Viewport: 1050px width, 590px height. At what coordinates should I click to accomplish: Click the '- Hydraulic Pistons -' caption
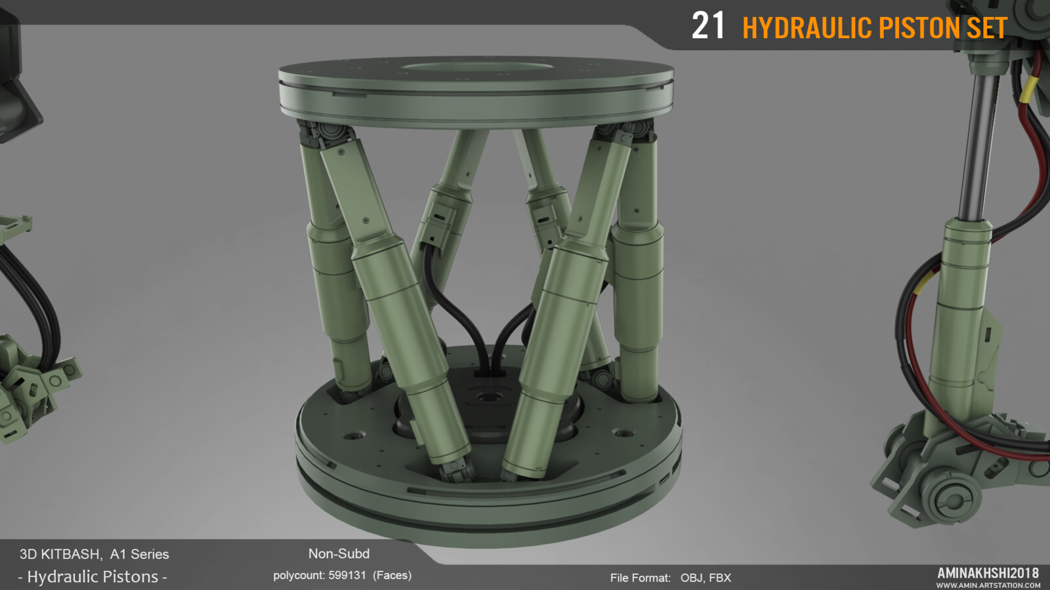93,577
